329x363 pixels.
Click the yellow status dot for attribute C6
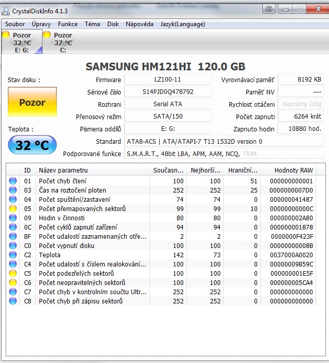pyautogui.click(x=13, y=283)
